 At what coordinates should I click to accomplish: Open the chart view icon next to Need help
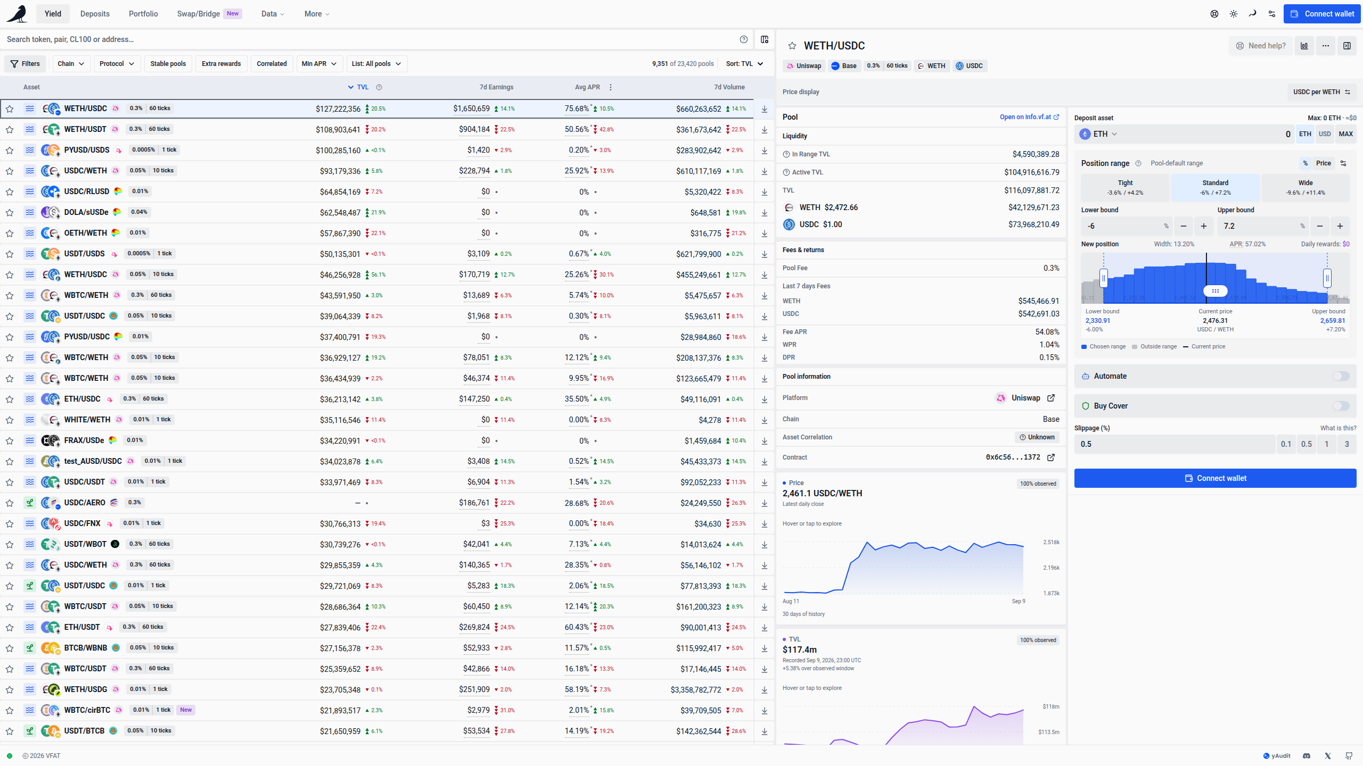(1304, 46)
